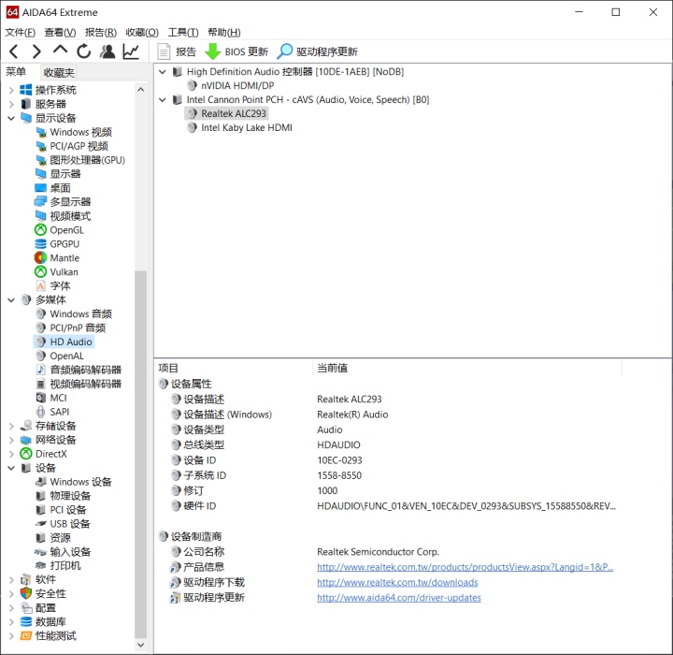
Task: Open the 工具(T) menu
Action: [x=183, y=32]
